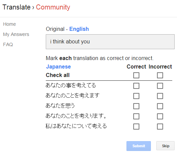177x153 pixels.
Task: Open the FAQ sidebar link
Action: pos(8,44)
